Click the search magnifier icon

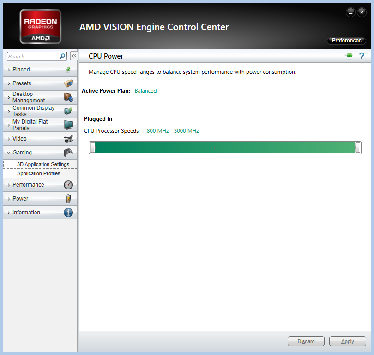pyautogui.click(x=62, y=56)
